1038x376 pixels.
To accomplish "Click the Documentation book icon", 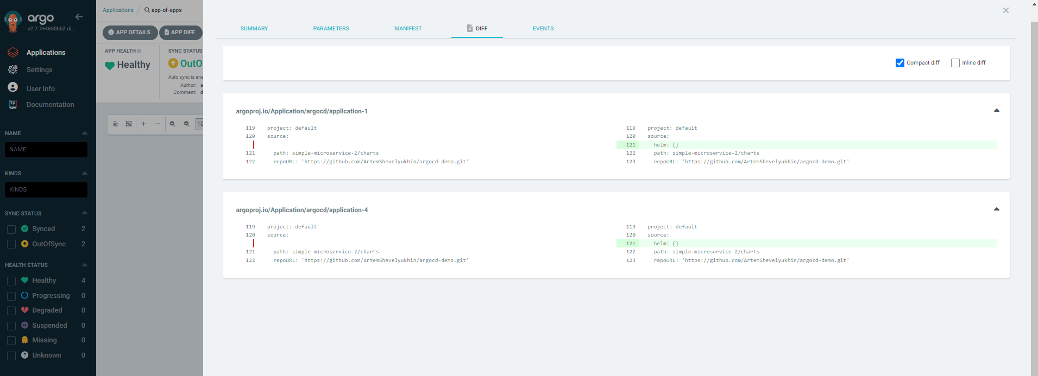I will pos(13,104).
